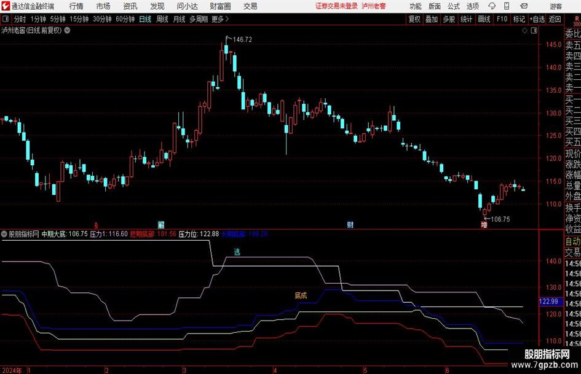Switch to the 30分钟 period tab
The image size is (581, 374).
[x=102, y=19]
